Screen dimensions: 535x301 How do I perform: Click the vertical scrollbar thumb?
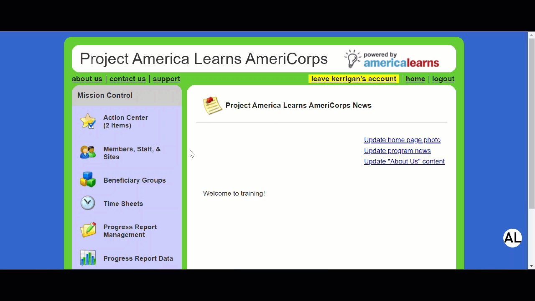[531, 123]
